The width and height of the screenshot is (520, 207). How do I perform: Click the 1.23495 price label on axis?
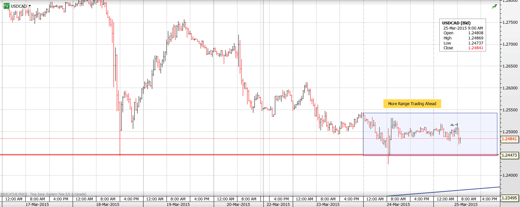tap(509, 198)
